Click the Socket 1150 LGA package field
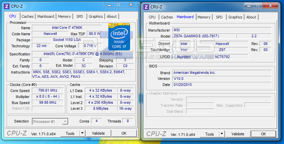Image resolution: width=284 pixels, height=144 pixels. (x=67, y=40)
